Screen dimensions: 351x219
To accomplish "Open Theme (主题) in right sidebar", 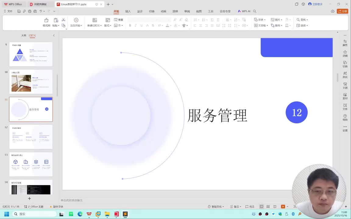I will coord(345,85).
